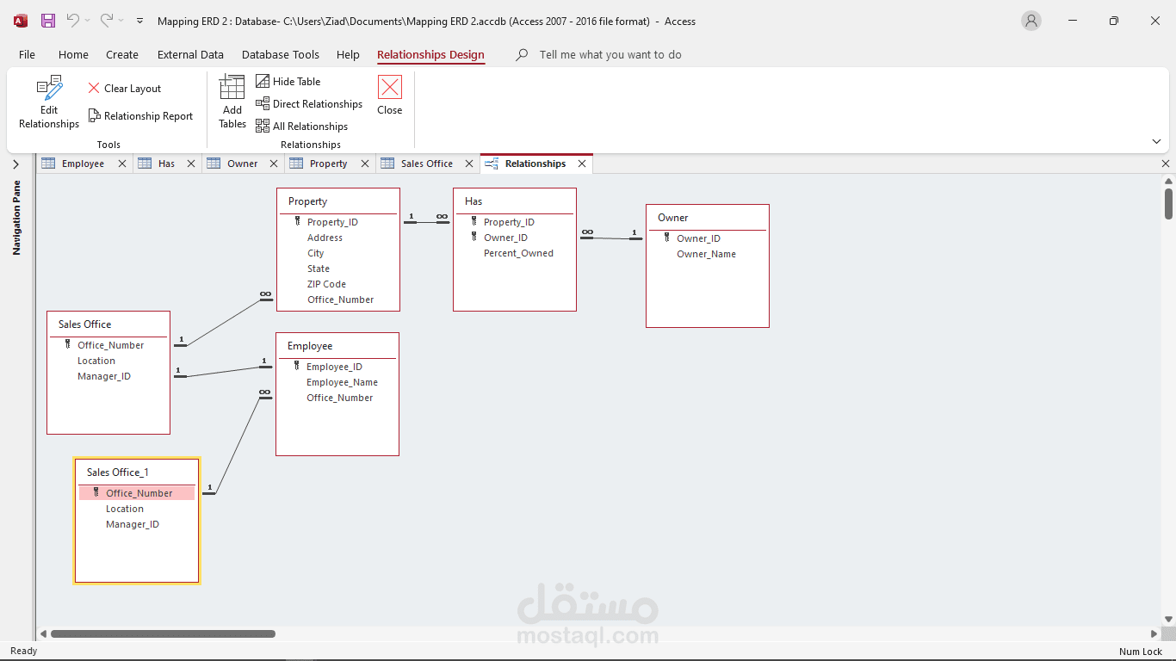This screenshot has width=1176, height=661.
Task: Open the File menu
Action: pos(28,54)
